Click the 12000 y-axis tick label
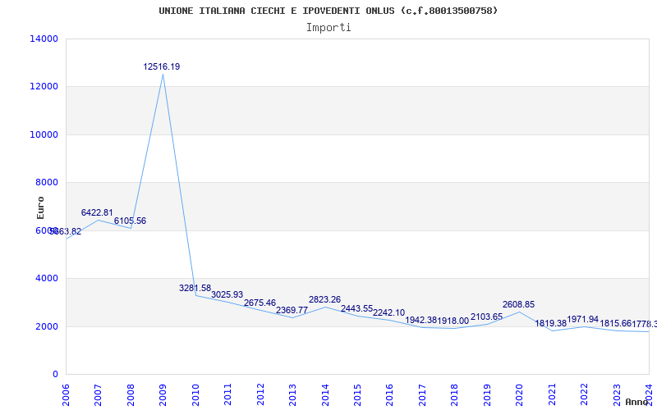Image resolution: width=657 pixels, height=410 pixels. coord(44,87)
